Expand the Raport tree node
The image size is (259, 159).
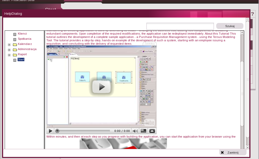(9, 55)
